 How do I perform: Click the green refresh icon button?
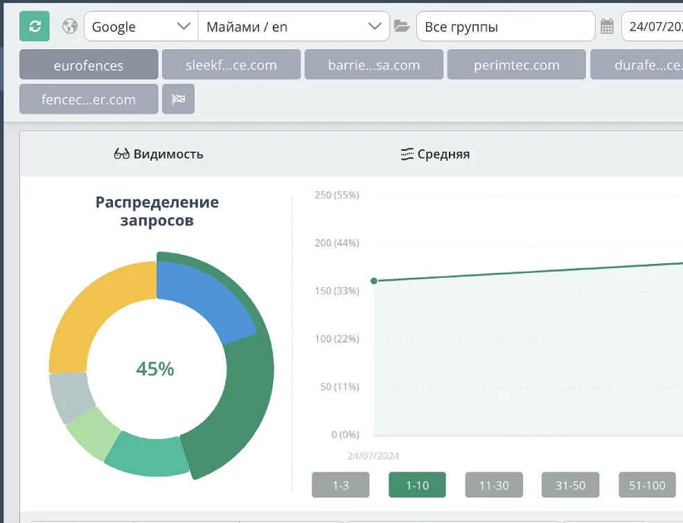35,26
